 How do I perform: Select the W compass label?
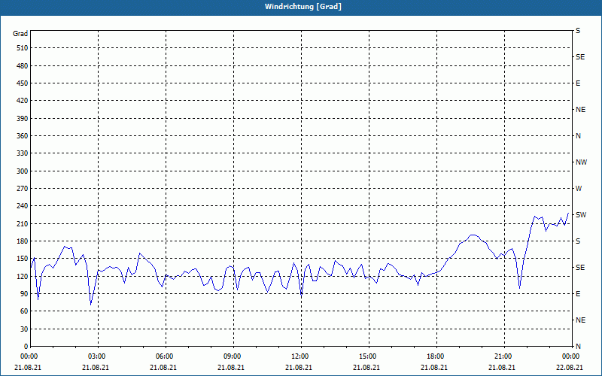579,189
